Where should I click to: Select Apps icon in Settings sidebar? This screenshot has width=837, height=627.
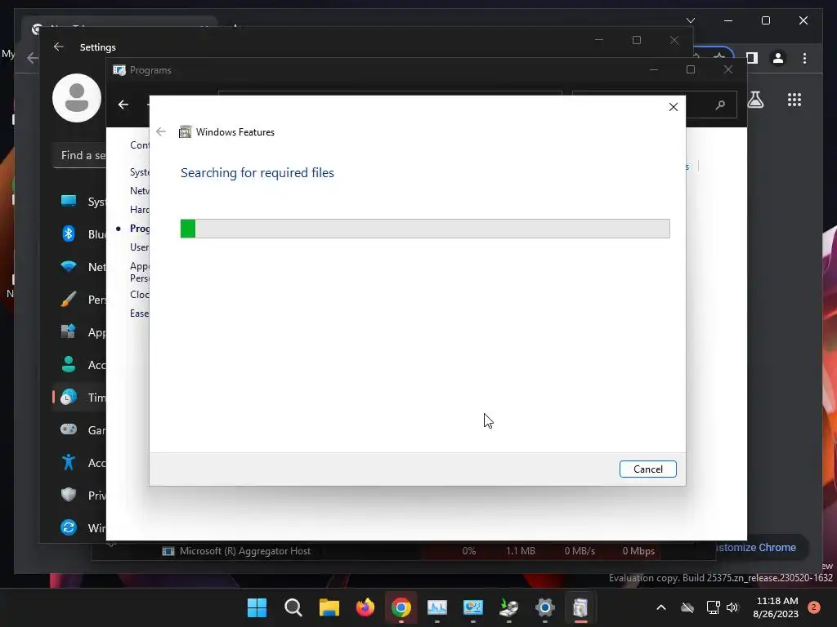(69, 331)
